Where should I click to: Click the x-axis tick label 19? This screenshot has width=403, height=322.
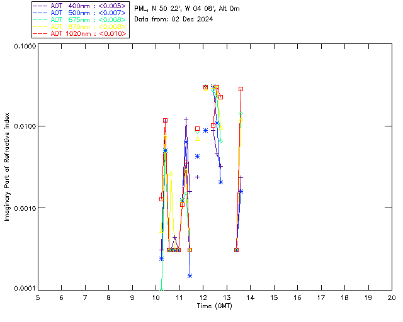[368, 297]
